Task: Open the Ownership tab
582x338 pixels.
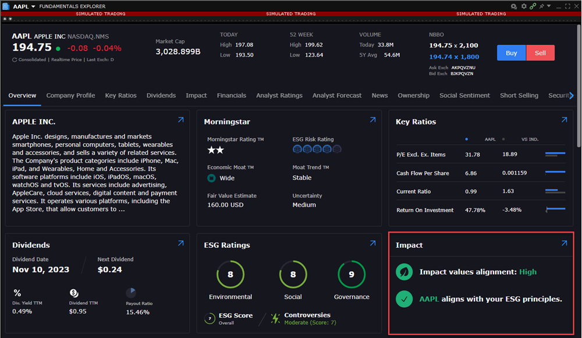Action: (x=413, y=95)
